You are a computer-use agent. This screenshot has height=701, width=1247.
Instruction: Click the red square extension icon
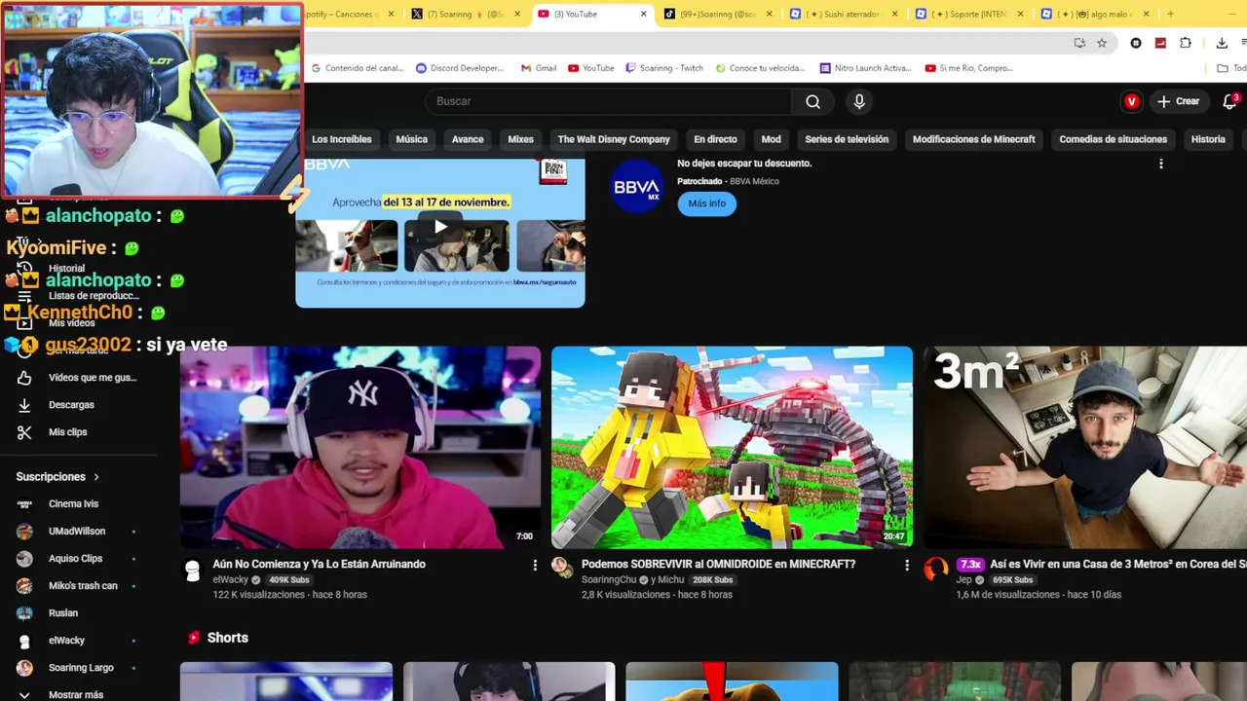[1160, 43]
